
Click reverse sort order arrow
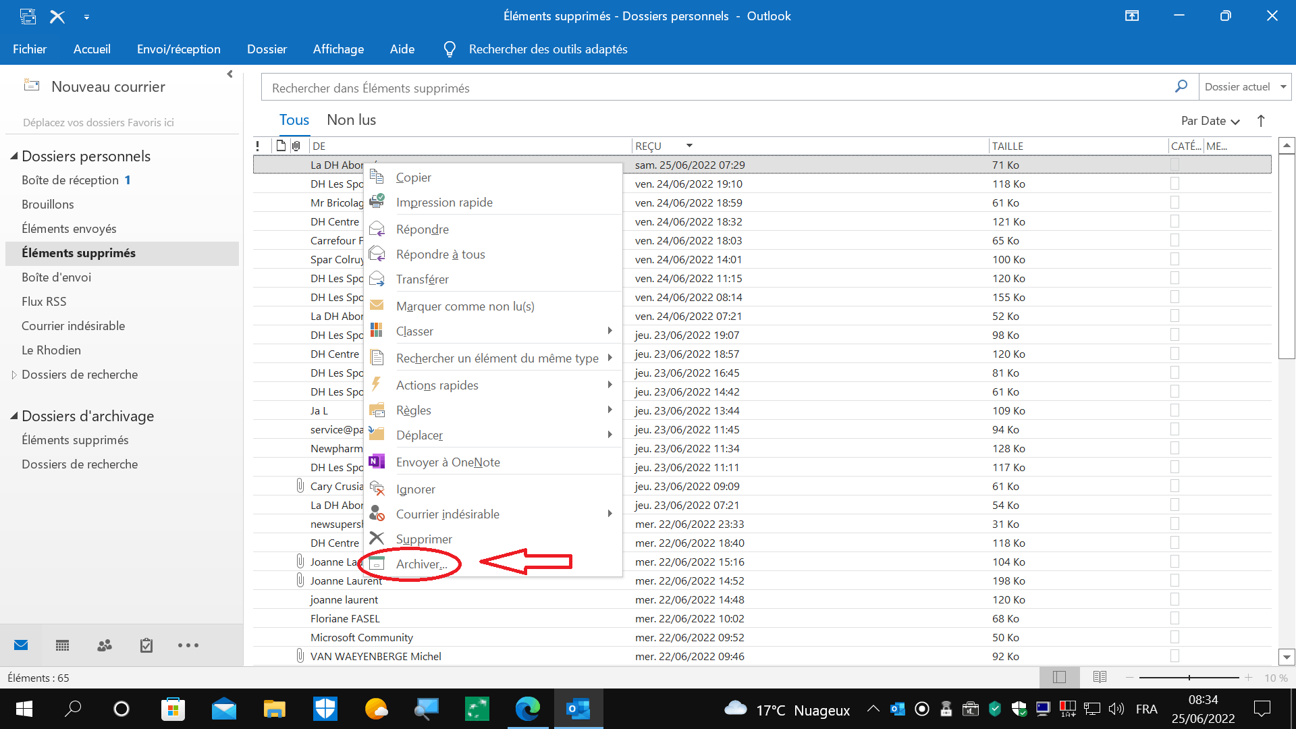coord(1261,121)
